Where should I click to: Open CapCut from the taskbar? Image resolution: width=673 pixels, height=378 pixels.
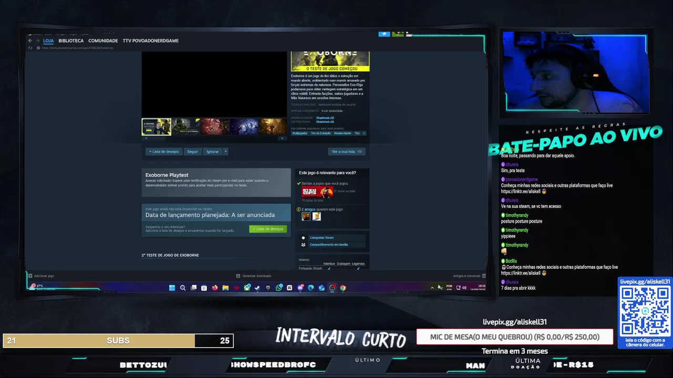[289, 288]
